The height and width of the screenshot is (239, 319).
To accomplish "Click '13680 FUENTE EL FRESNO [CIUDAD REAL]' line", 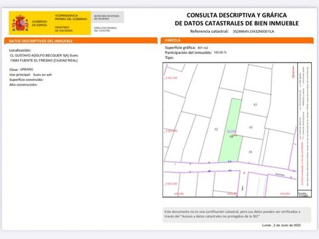I will coord(44,60).
